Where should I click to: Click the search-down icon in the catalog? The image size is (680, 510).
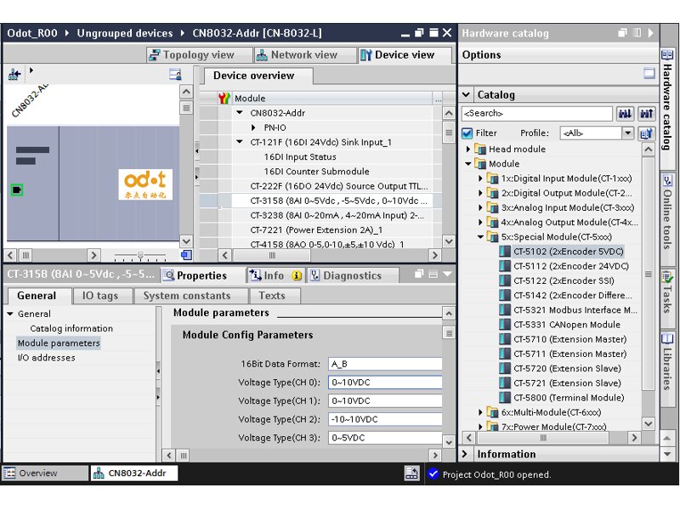[x=626, y=113]
